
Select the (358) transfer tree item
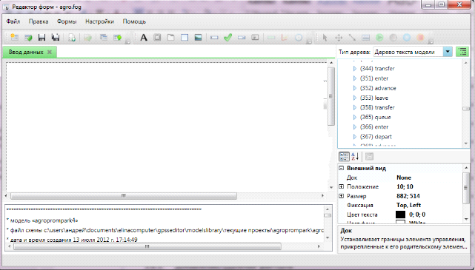pyautogui.click(x=377, y=107)
